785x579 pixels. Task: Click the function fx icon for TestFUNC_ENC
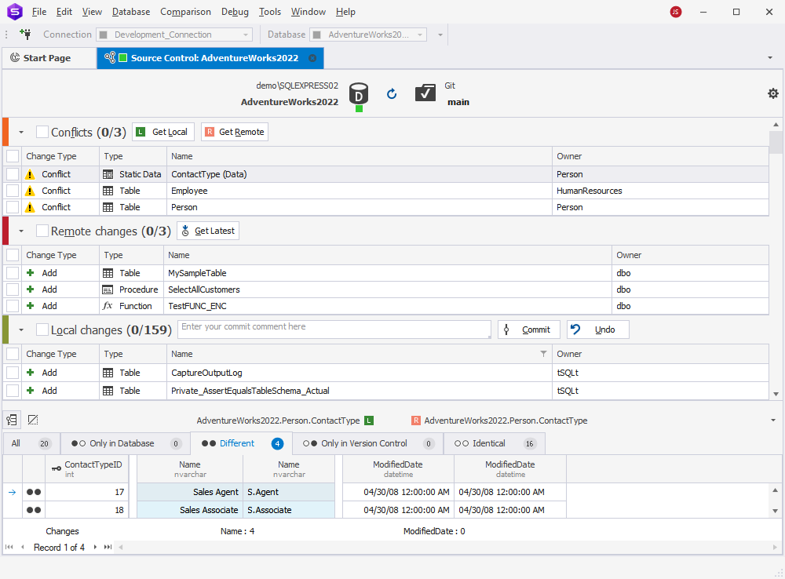click(x=108, y=306)
